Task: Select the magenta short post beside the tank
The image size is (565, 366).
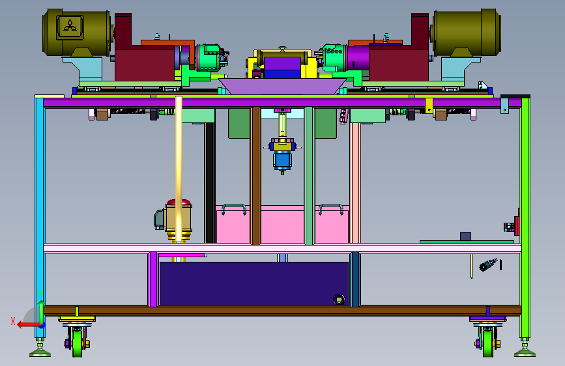Action: [x=153, y=279]
